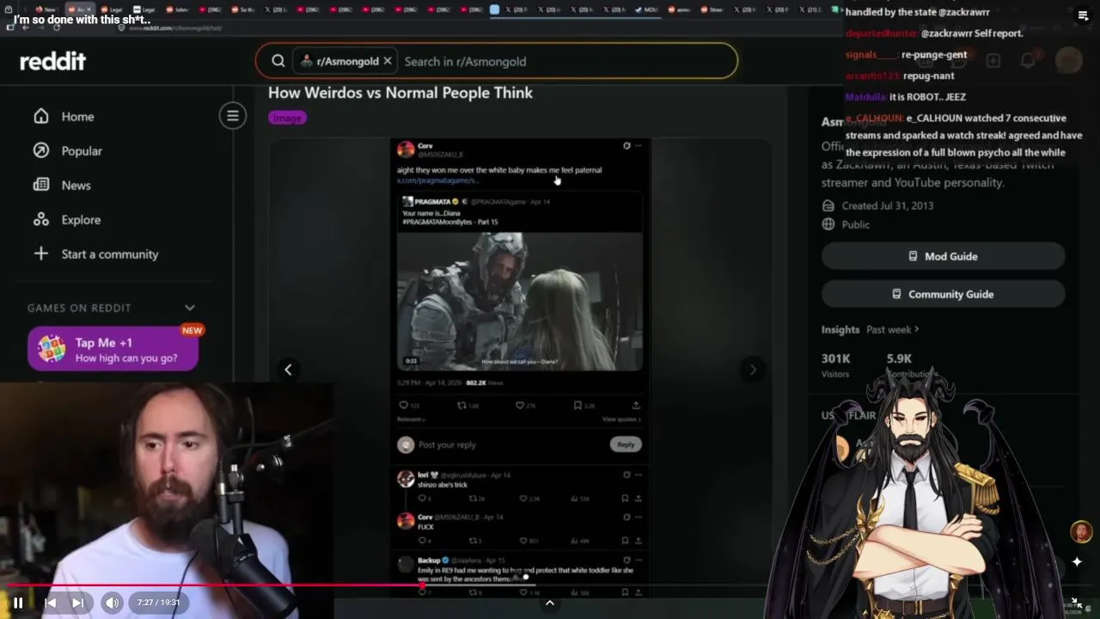Click the News newspaper icon

tap(41, 185)
